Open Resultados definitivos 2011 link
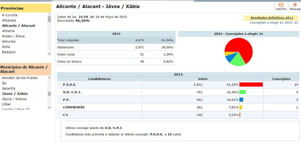Viewport: 301px width, 142px height. [272, 18]
